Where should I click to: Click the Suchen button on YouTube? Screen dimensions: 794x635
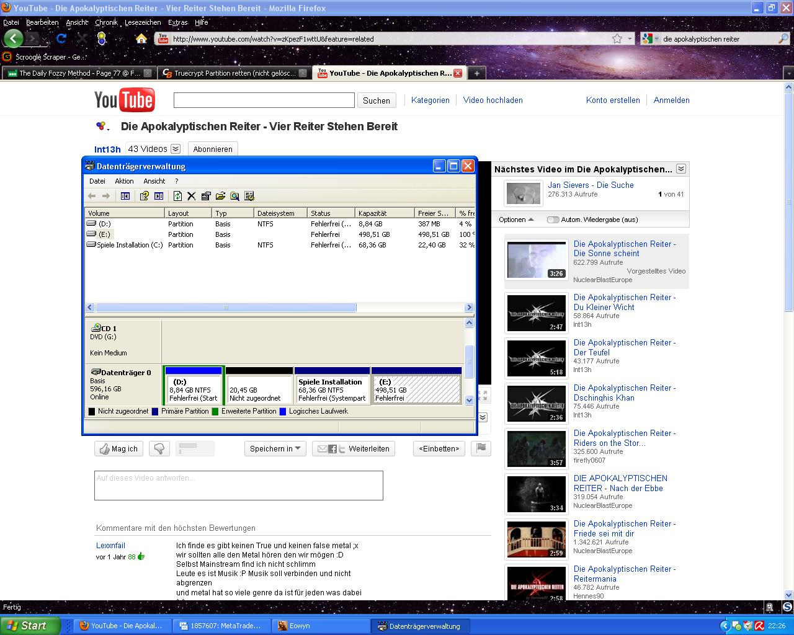point(377,100)
